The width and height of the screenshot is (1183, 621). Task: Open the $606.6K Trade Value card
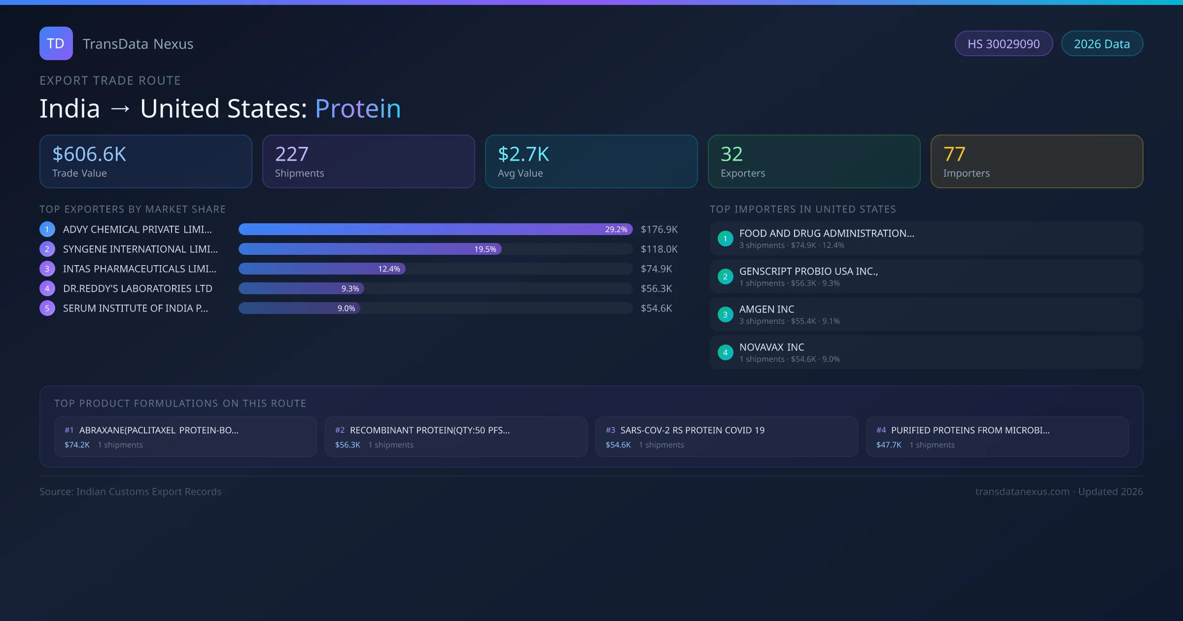tap(145, 162)
